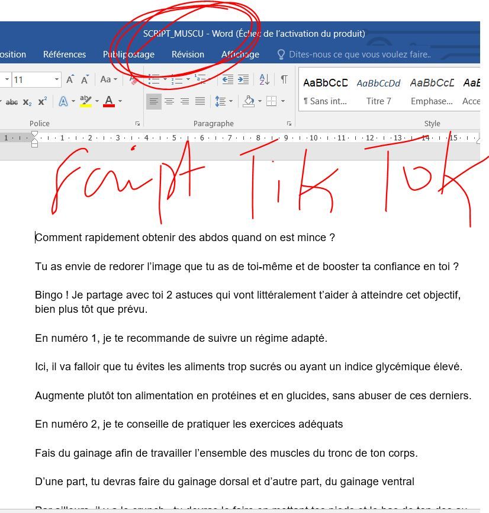Click the line starting 'Ici, il va falloir'
This screenshot has width=489, height=513.
click(x=249, y=367)
